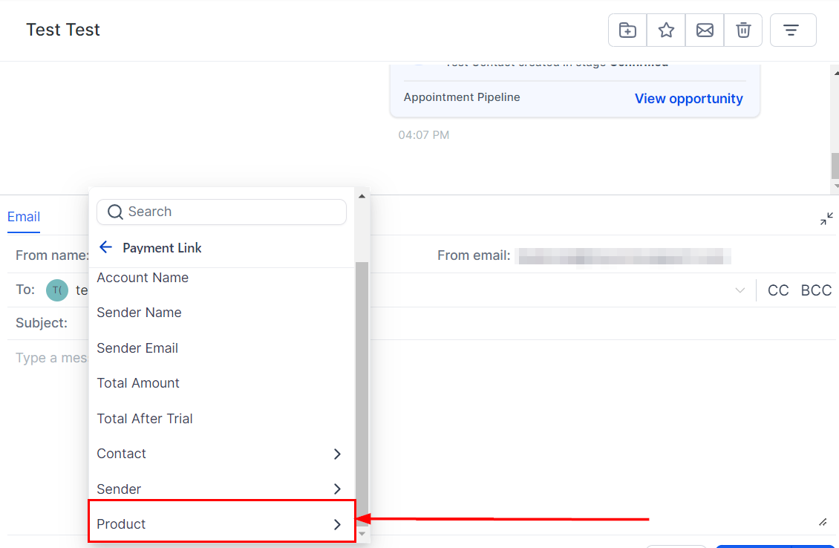Viewport: 839px width, 548px height.
Task: Click the Search field in dropdown
Action: [x=230, y=212]
